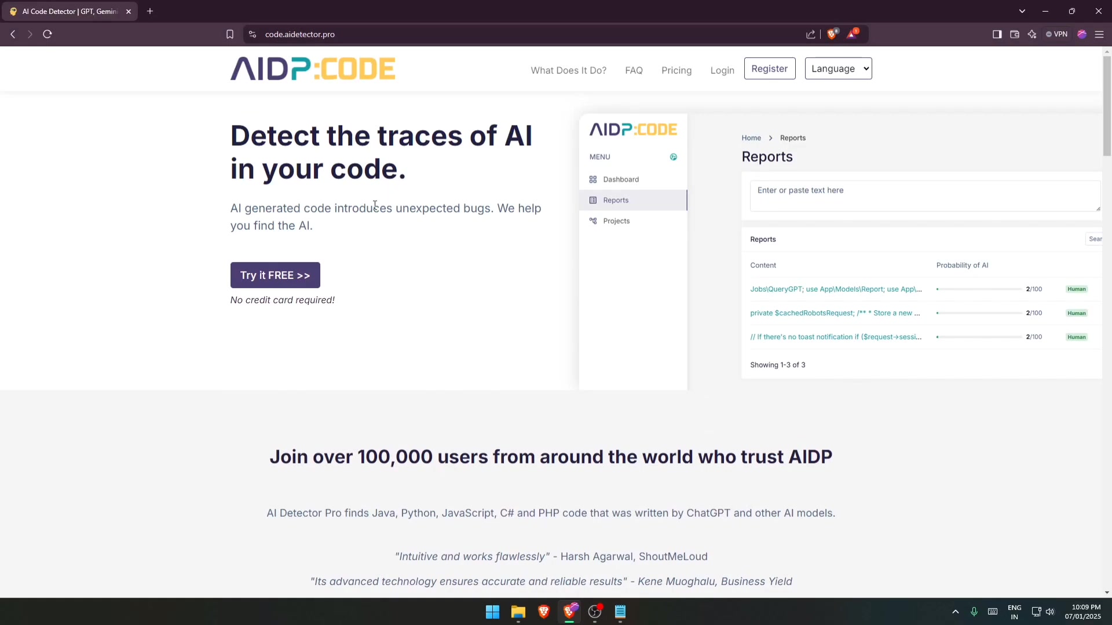Open Leo AI assistant icon
Viewport: 1112px width, 625px height.
point(1032,34)
